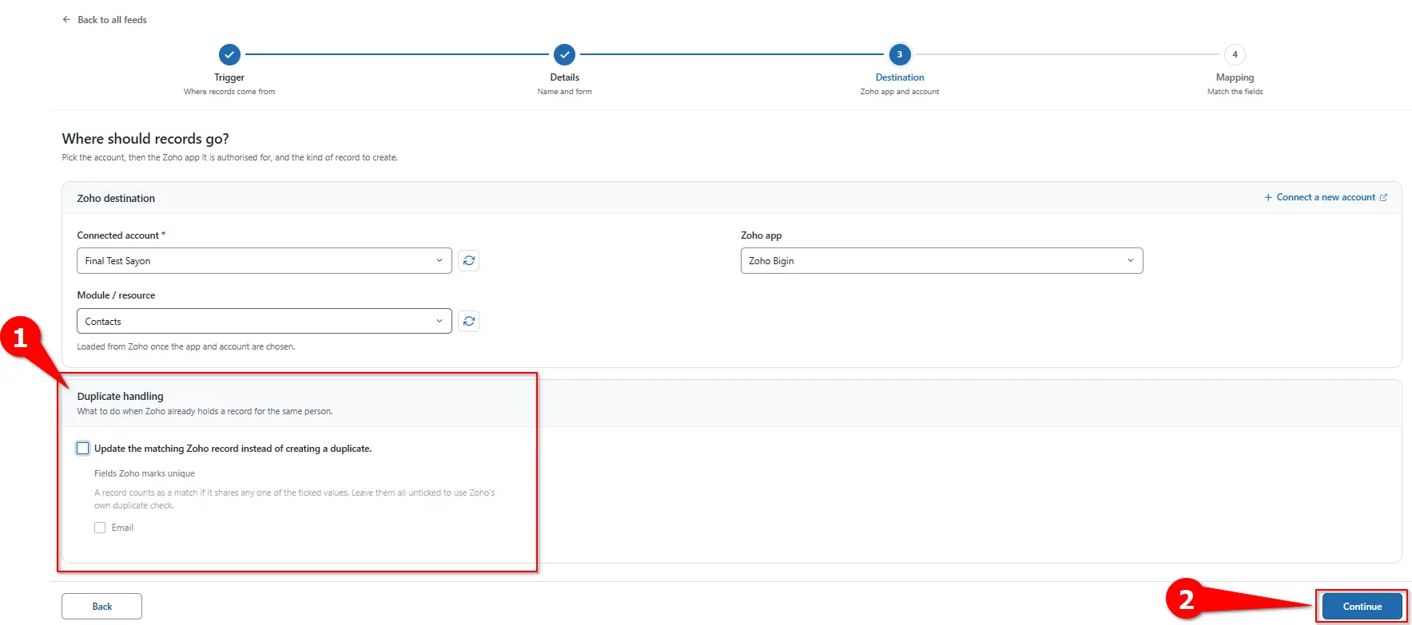
Task: Select the Mapping step number 4 circle
Action: click(x=1235, y=54)
